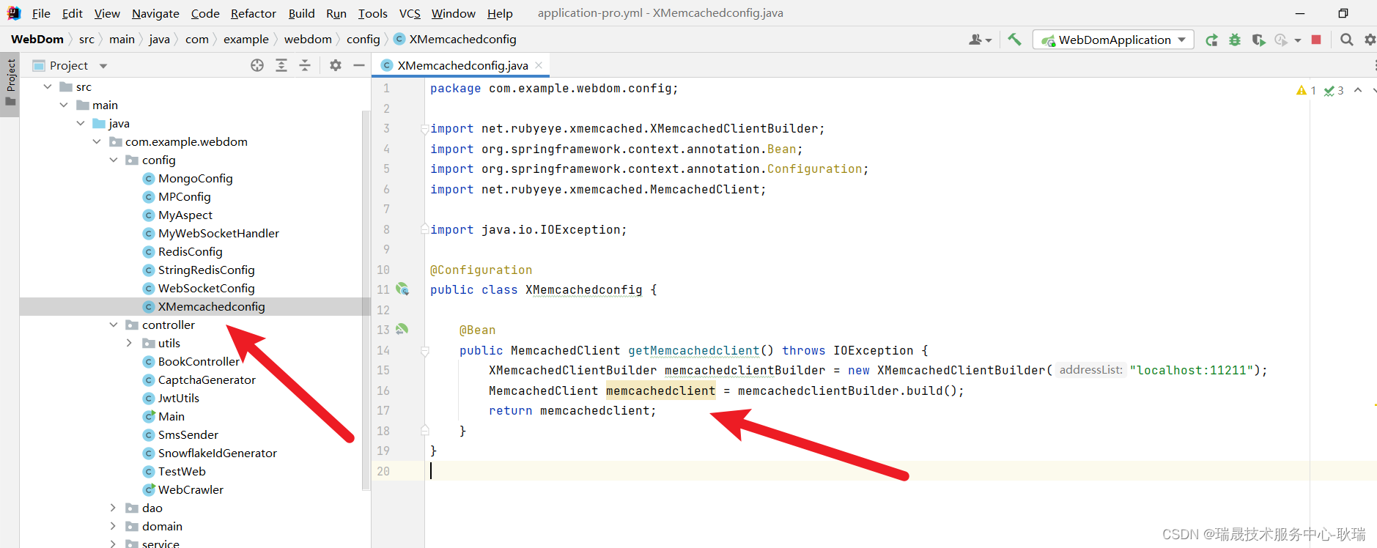The height and width of the screenshot is (548, 1377).
Task: Select the XMemcachedconfig.java editor tab
Action: pyautogui.click(x=462, y=65)
